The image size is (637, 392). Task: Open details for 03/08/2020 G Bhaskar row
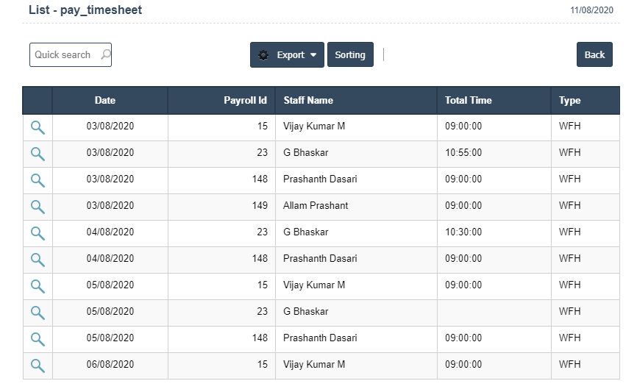(x=38, y=154)
